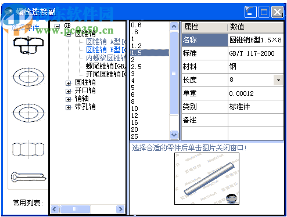Expand the 圆柱销 tree node
Viewport: 287px width, 217px height.
[x=68, y=83]
